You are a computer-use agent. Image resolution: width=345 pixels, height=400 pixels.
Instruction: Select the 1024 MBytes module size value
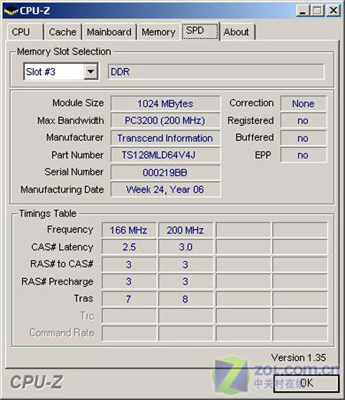(166, 103)
